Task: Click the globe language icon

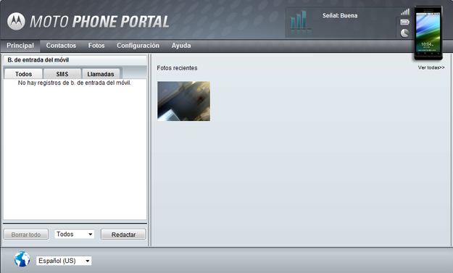Action: pos(22,259)
